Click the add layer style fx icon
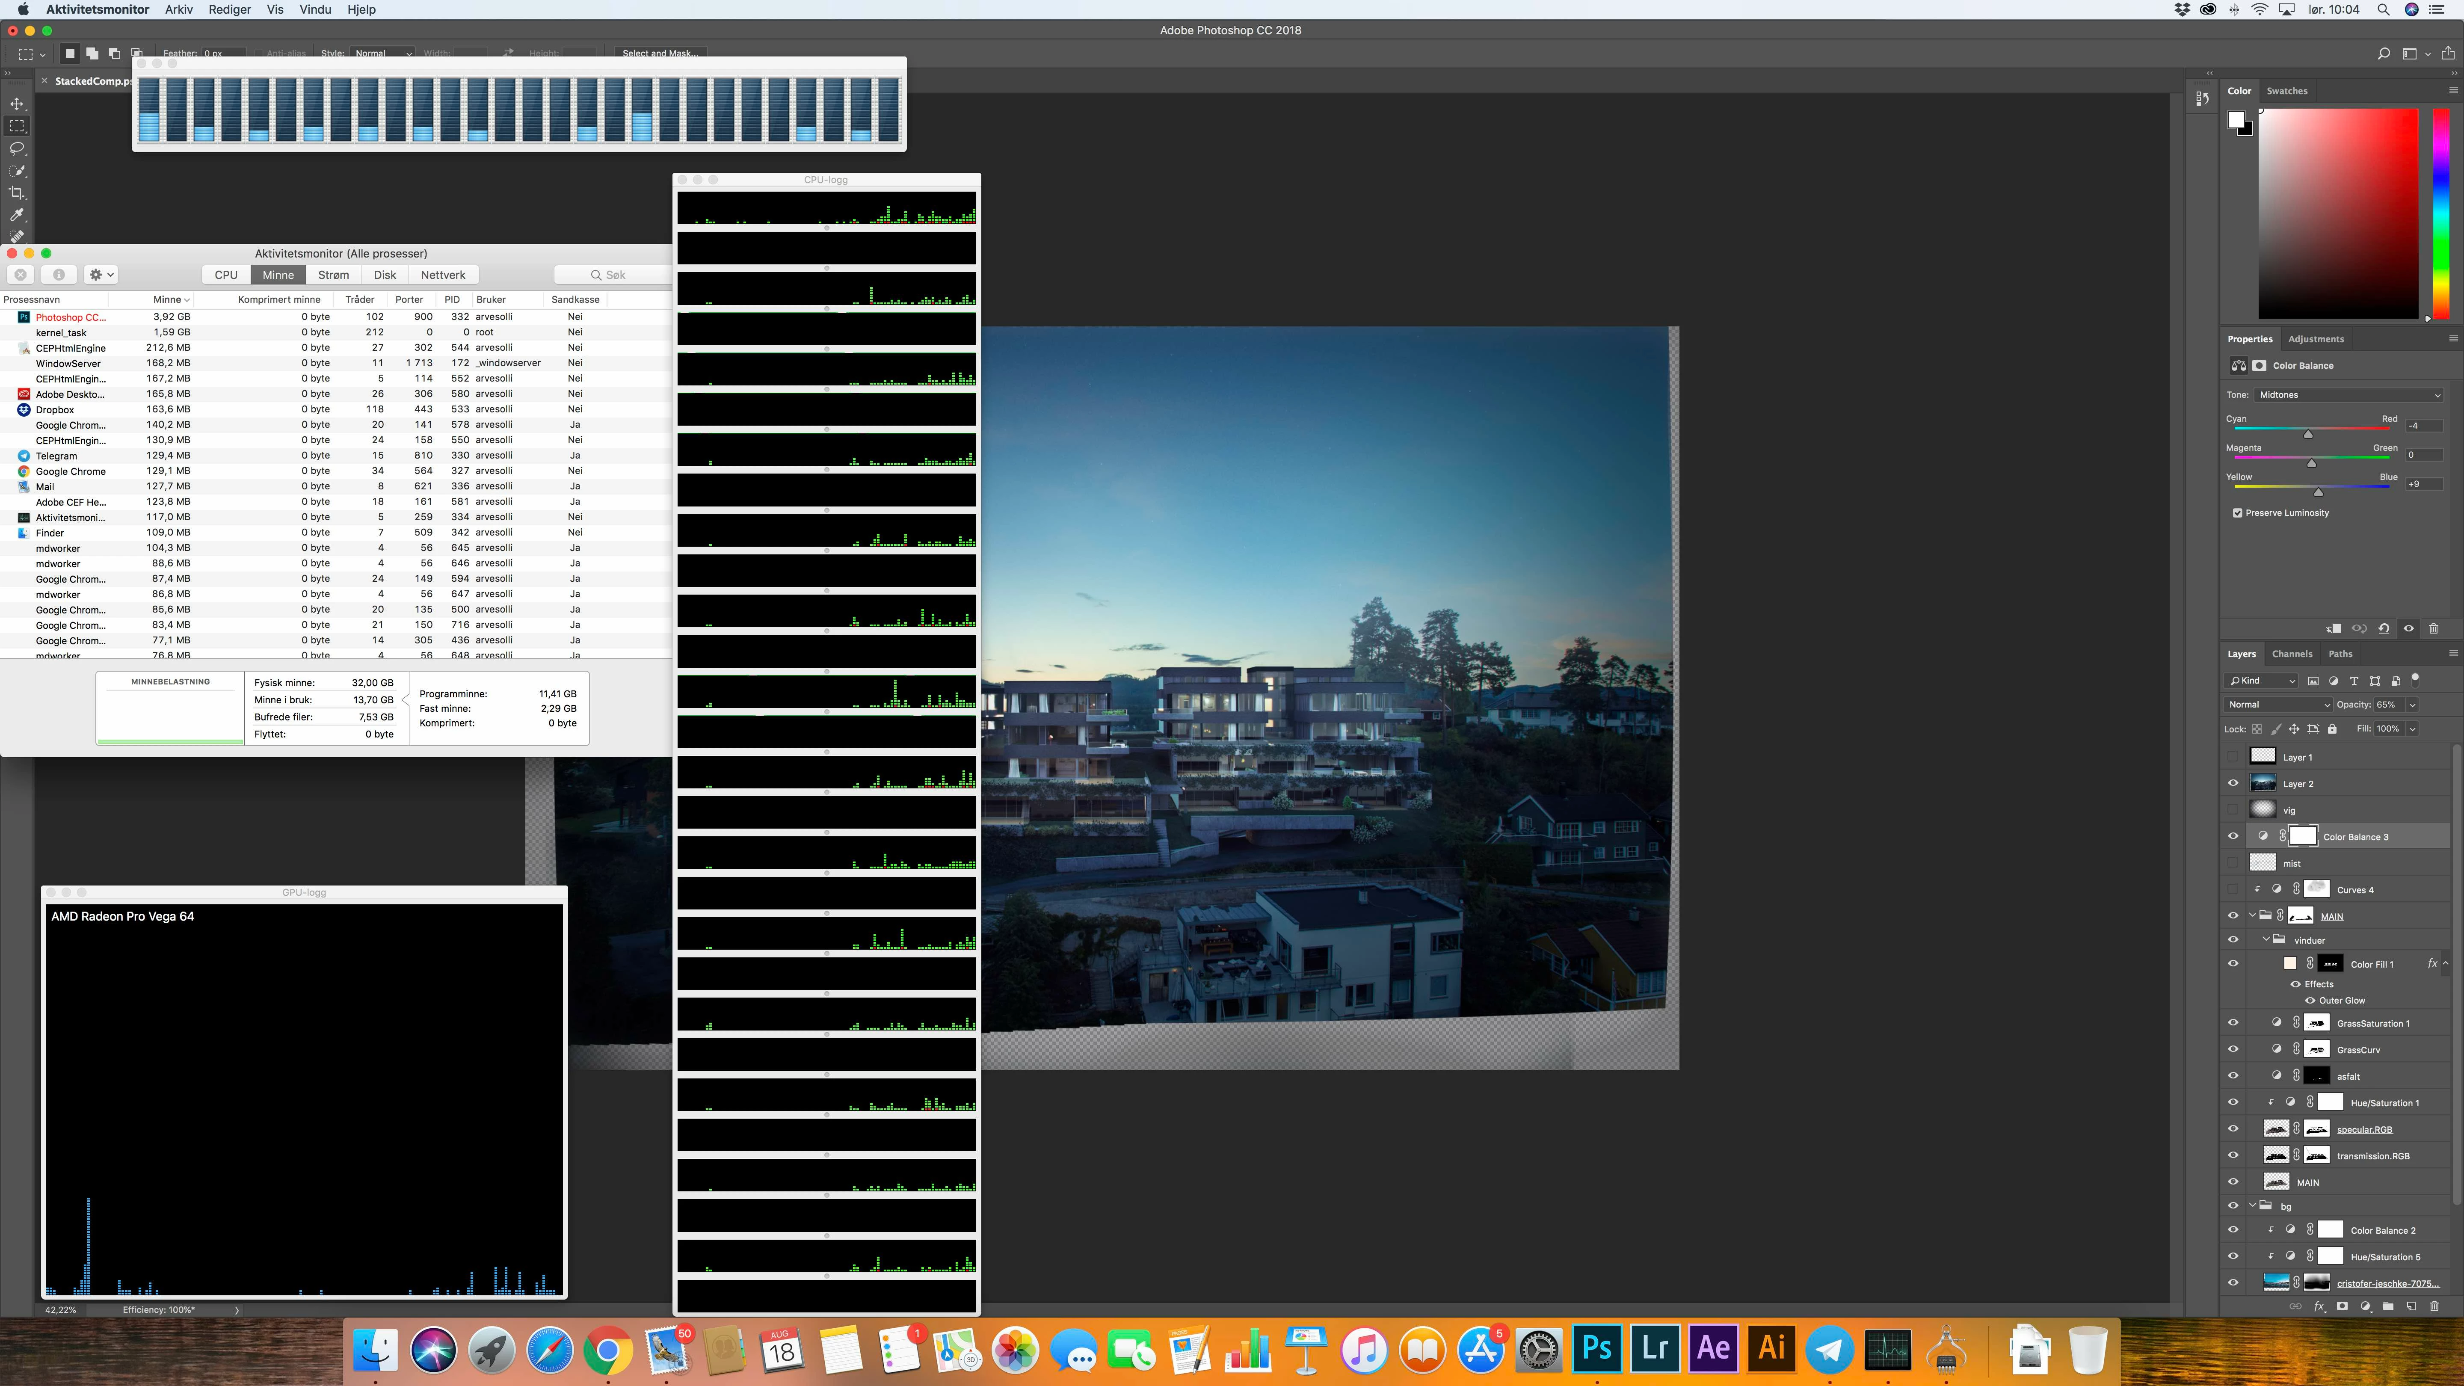 2319,1306
